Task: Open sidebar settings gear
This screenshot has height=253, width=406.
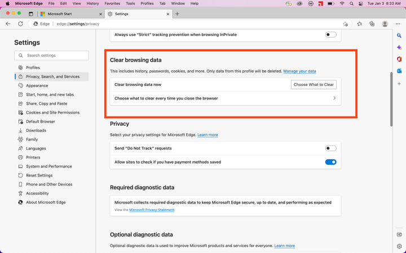Action: pos(399,246)
